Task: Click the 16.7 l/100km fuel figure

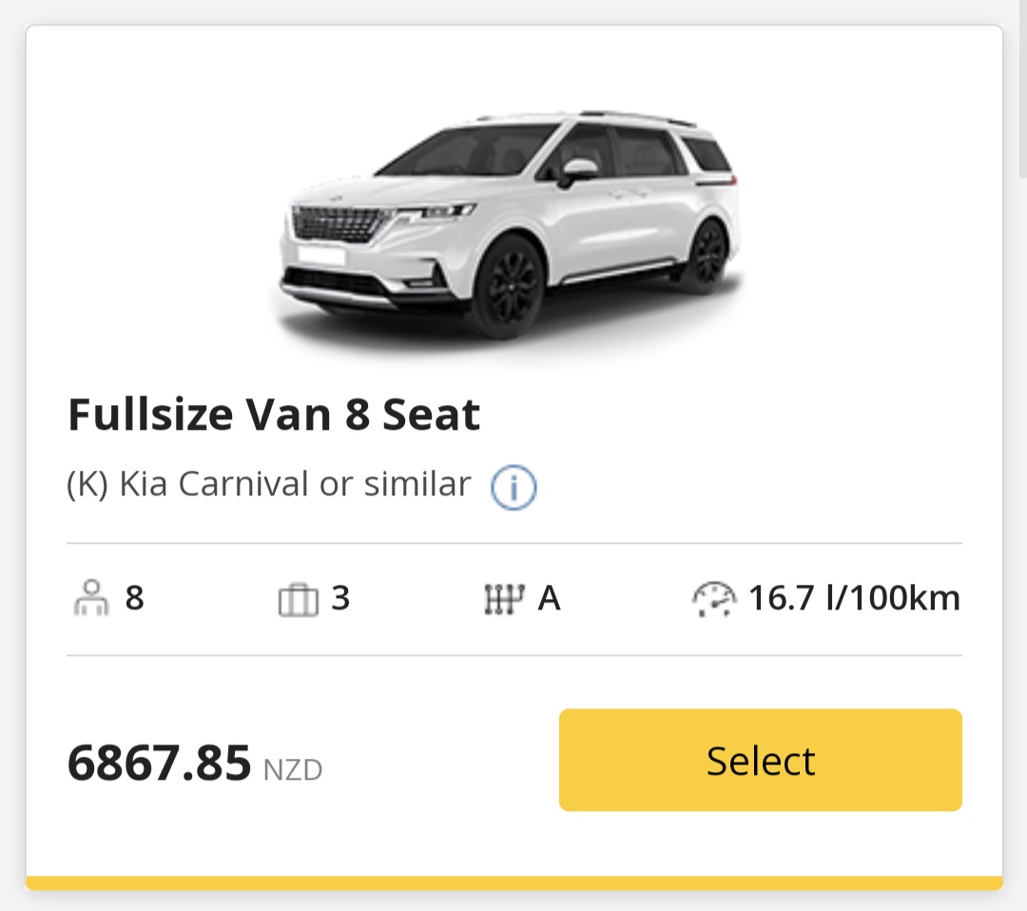Action: pyautogui.click(x=853, y=599)
